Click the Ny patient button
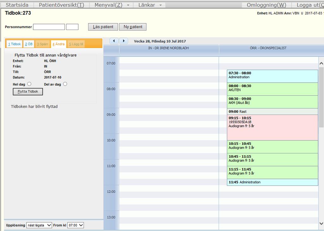 click(133, 27)
